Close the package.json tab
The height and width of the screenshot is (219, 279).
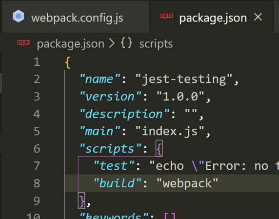[258, 17]
